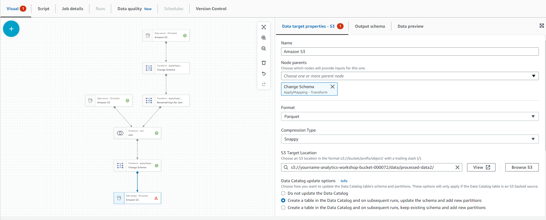The width and height of the screenshot is (546, 220).
Task: Click the error badge on the Visual tab
Action: pos(23,9)
